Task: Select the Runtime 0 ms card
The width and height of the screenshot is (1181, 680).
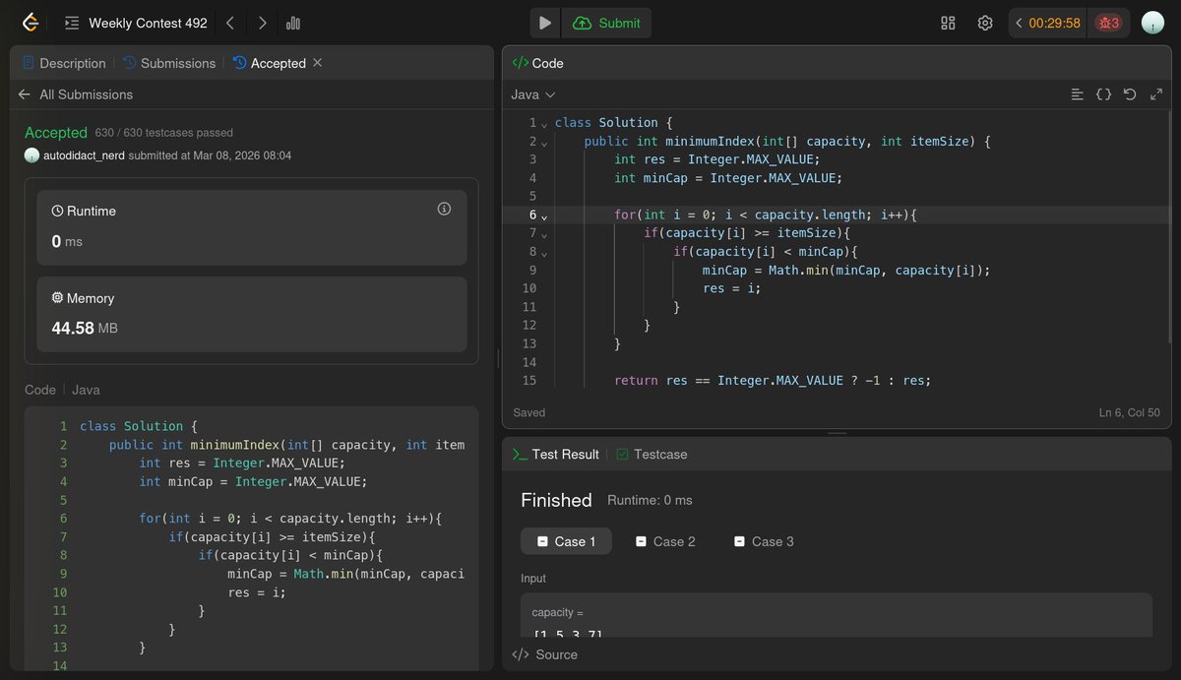Action: click(252, 228)
